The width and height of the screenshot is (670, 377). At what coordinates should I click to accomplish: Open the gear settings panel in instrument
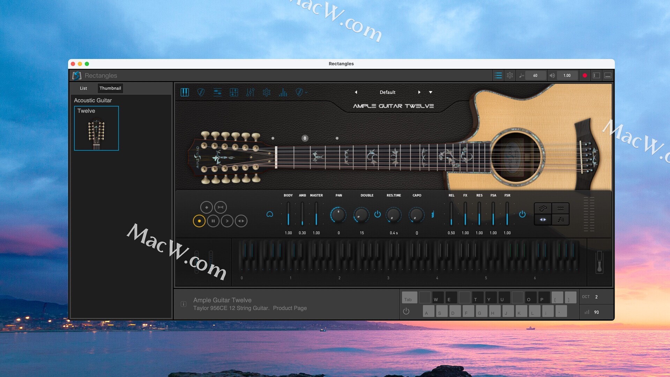pyautogui.click(x=267, y=92)
